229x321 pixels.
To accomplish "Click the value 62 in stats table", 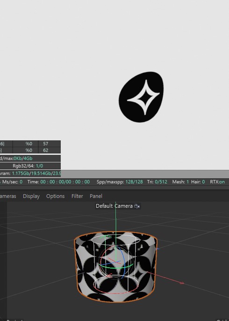I will [x=46, y=150].
